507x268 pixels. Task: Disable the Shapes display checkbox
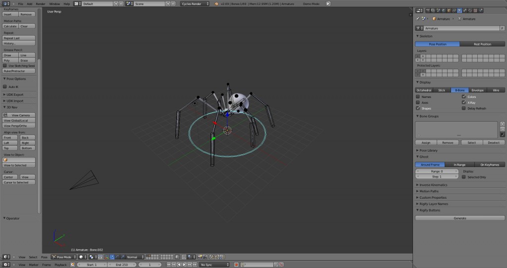point(418,108)
